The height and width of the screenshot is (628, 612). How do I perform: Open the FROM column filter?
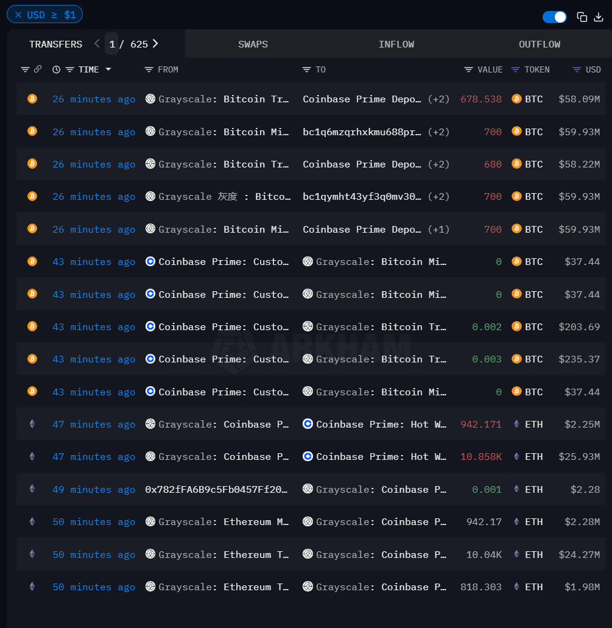click(x=147, y=69)
